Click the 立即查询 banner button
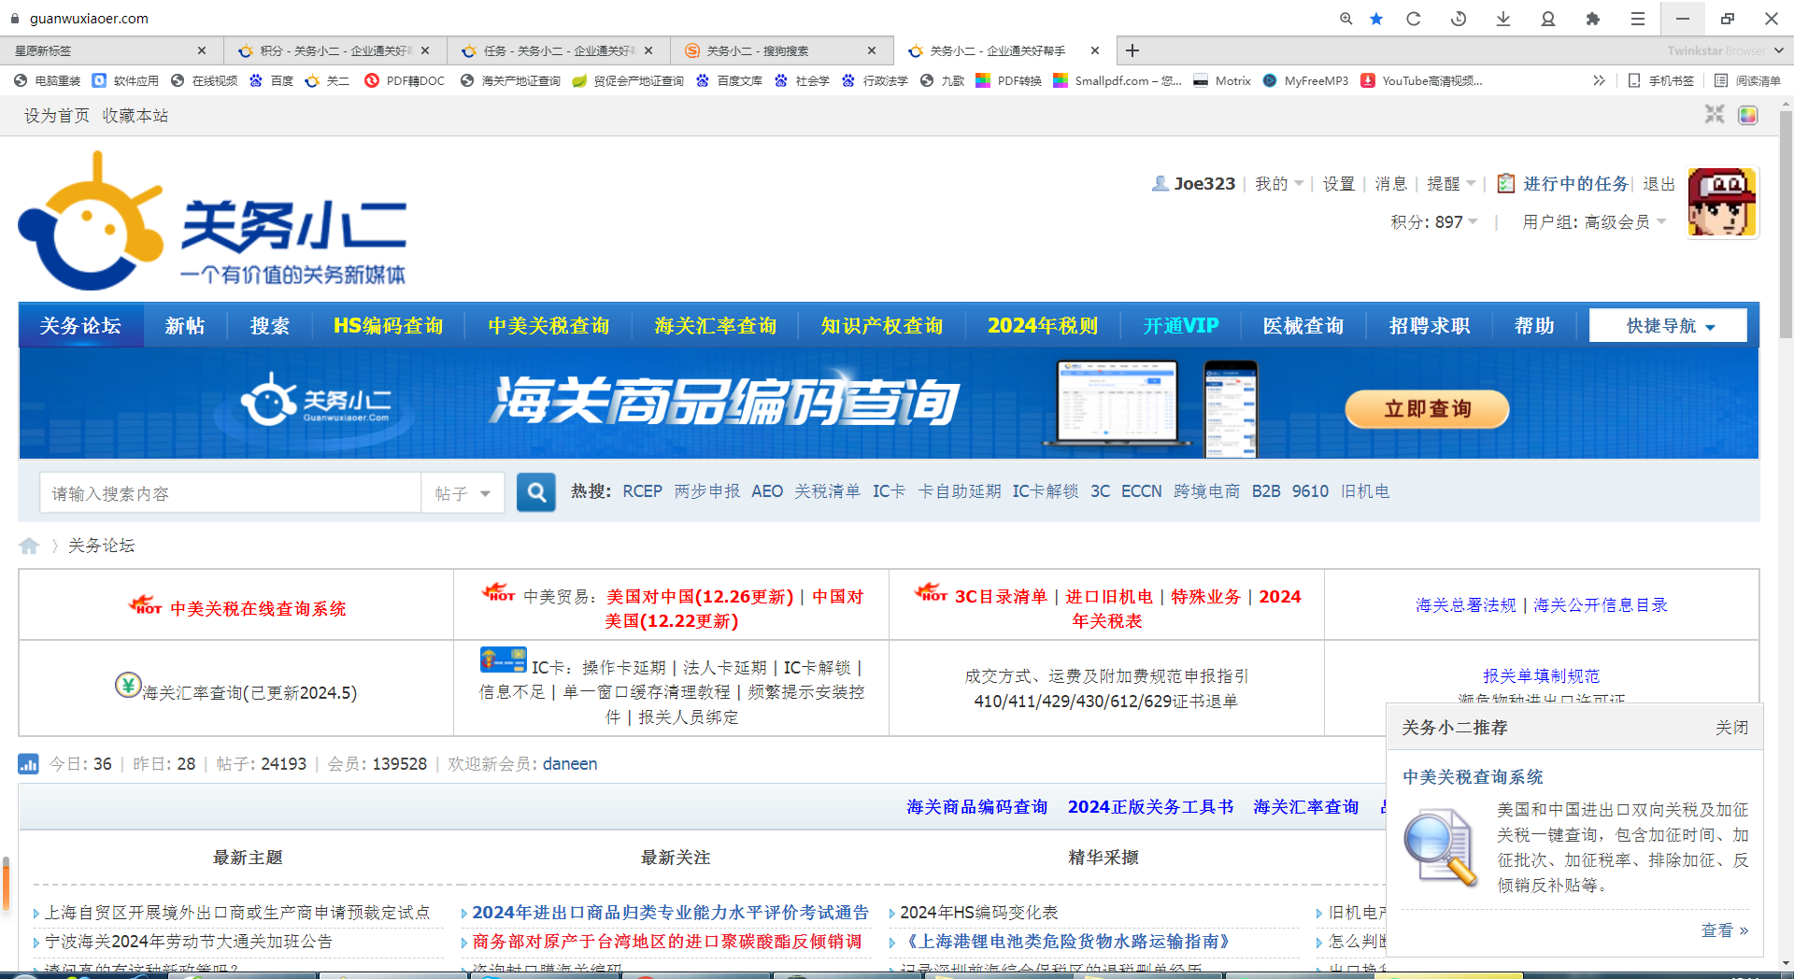1794x979 pixels. pyautogui.click(x=1427, y=409)
